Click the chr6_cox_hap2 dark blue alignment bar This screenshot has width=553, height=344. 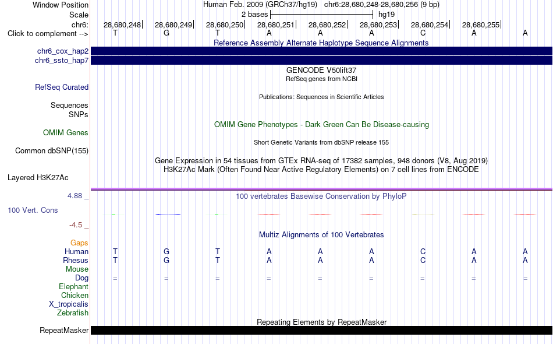[322, 51]
